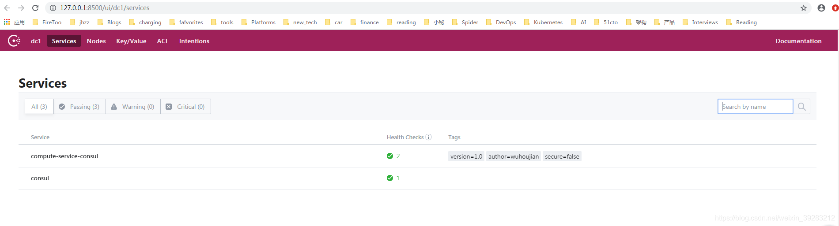Open the Interviews bookmark folder
The width and height of the screenshot is (839, 226).
point(700,22)
